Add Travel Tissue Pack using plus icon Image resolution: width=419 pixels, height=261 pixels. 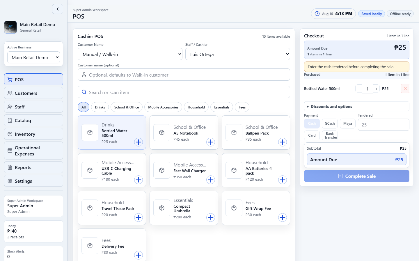point(139,217)
